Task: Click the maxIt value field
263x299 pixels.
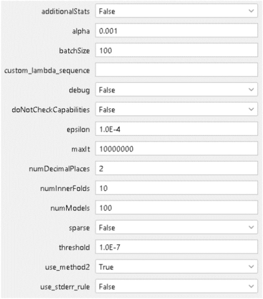Action: point(176,149)
